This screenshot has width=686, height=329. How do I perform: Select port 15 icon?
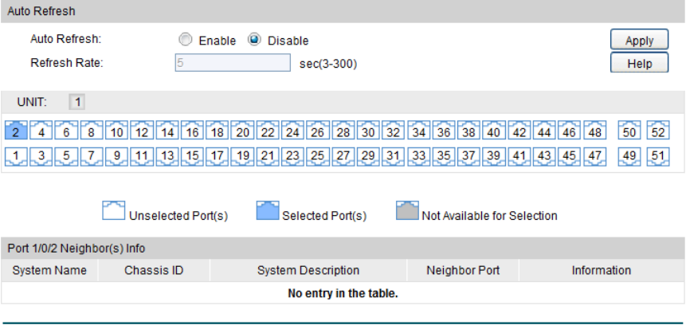coord(192,156)
